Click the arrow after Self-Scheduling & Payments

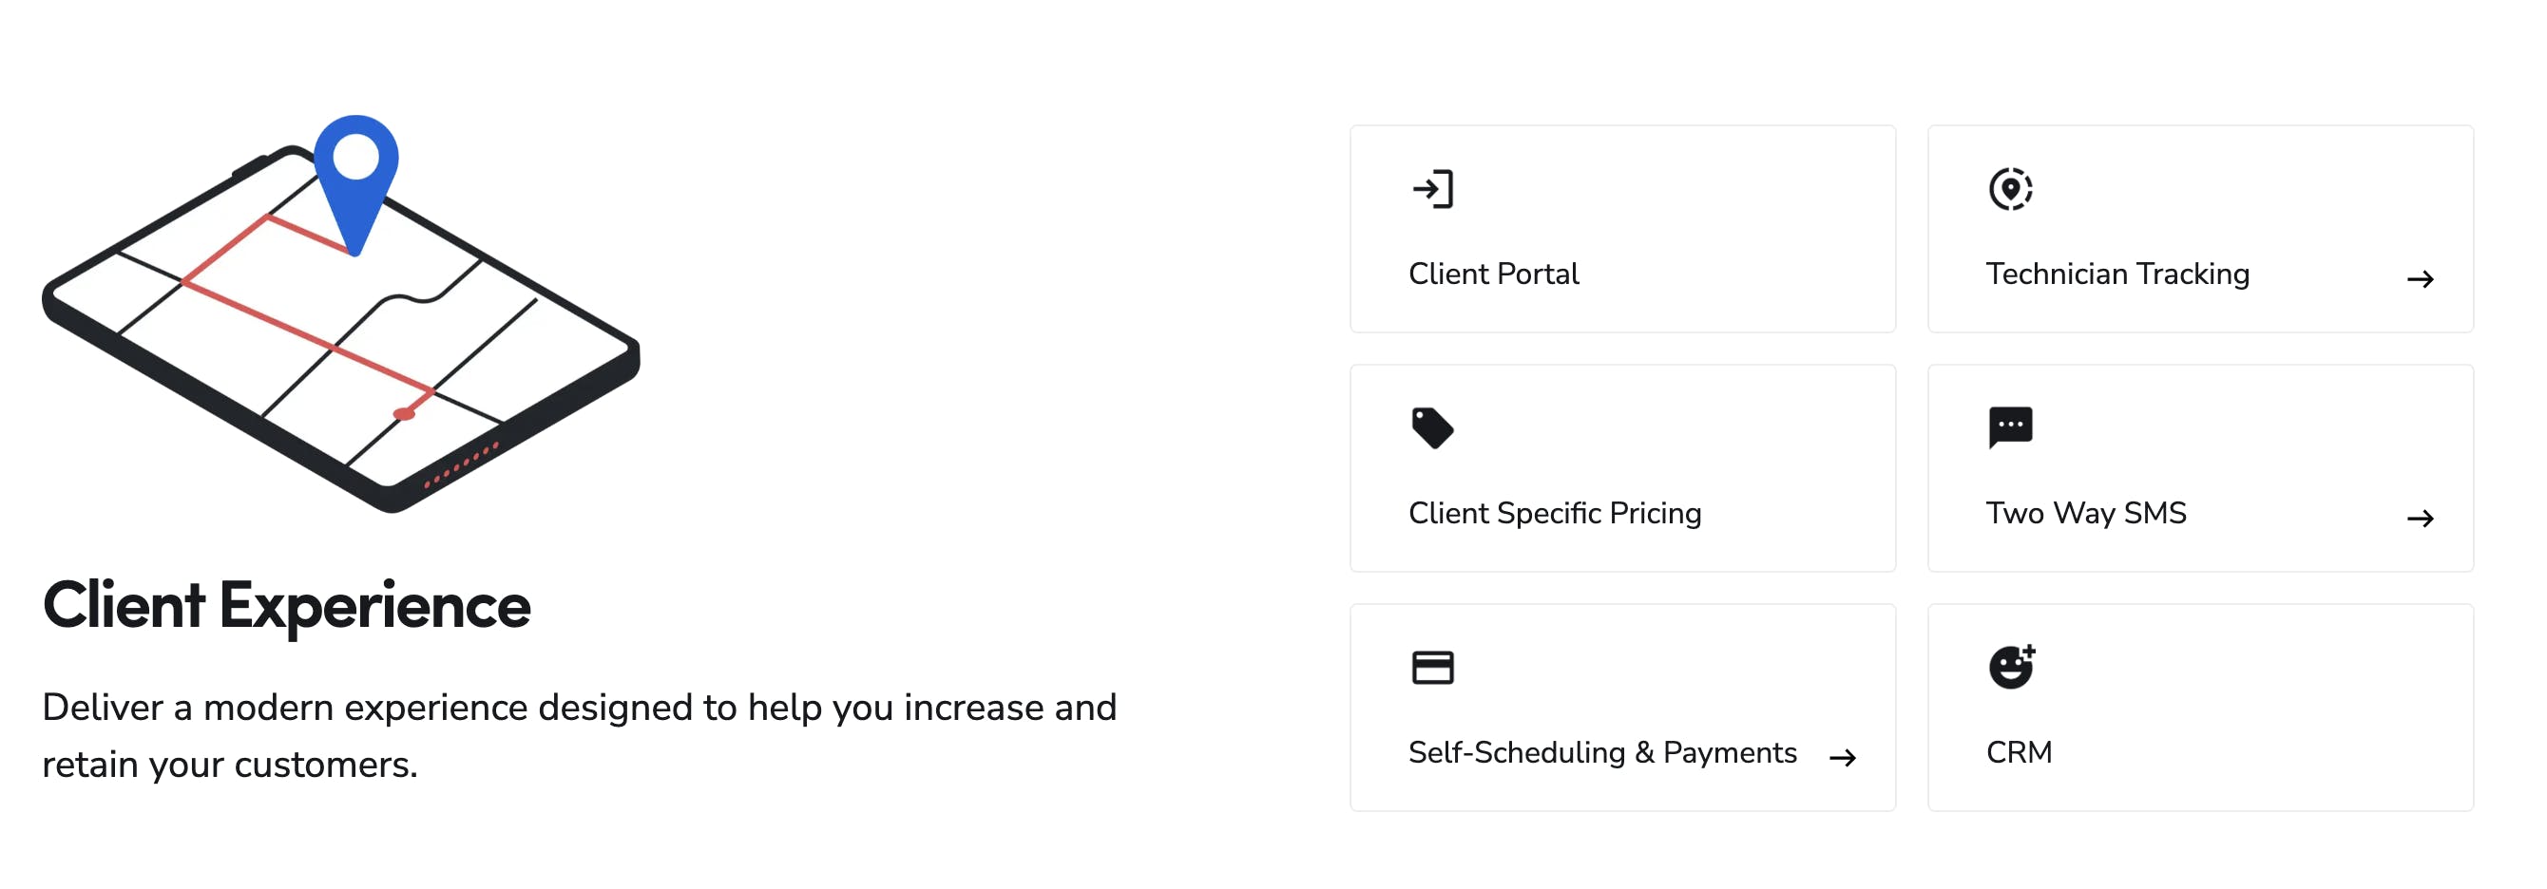[x=1842, y=758]
